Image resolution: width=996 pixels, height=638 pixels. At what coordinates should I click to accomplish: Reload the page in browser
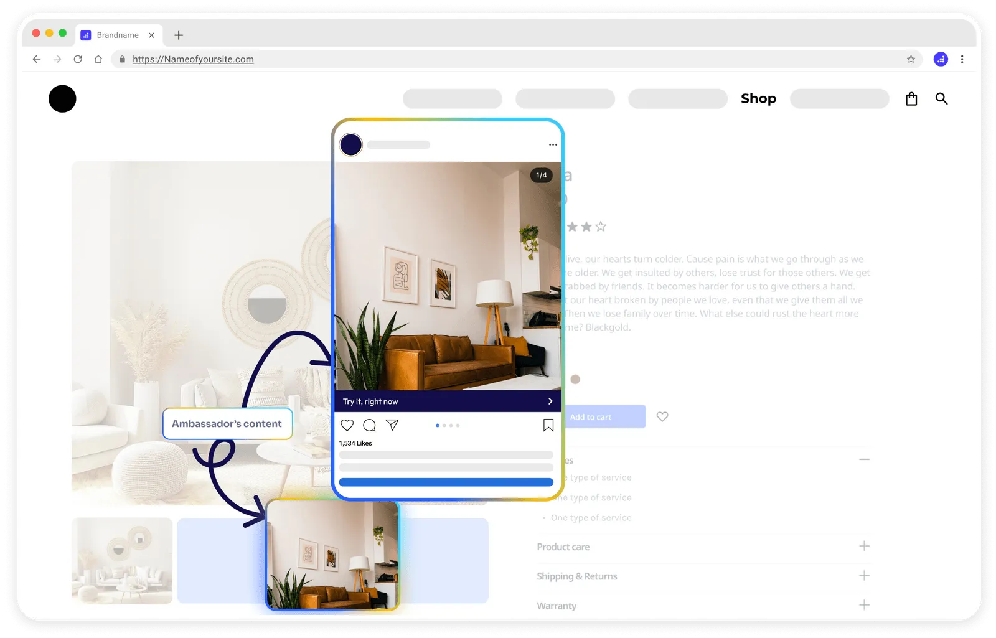pos(78,59)
